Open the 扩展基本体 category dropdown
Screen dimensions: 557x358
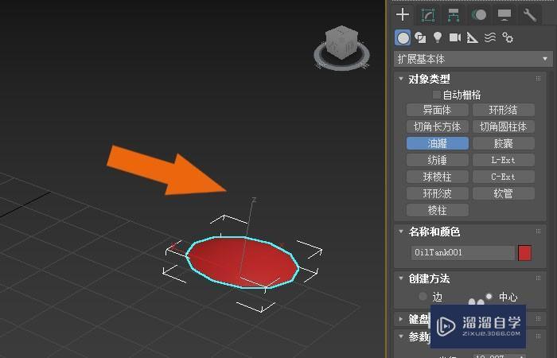(x=473, y=59)
